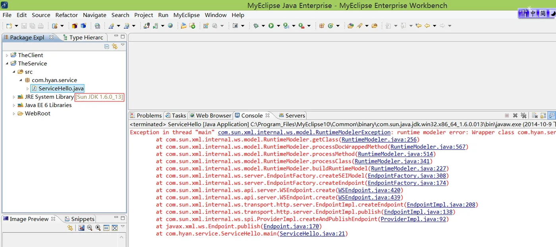Click the Debug bug icon in the toolbar
Image resolution: width=556 pixels, height=247 pixels.
coord(256,26)
